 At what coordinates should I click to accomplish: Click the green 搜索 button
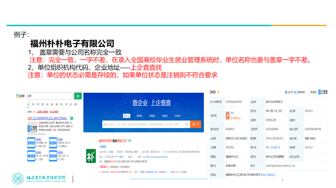tap(78, 96)
